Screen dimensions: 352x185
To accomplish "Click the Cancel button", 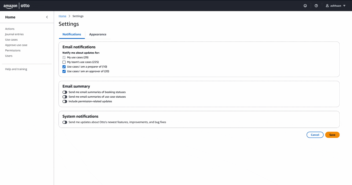I will click(x=315, y=135).
